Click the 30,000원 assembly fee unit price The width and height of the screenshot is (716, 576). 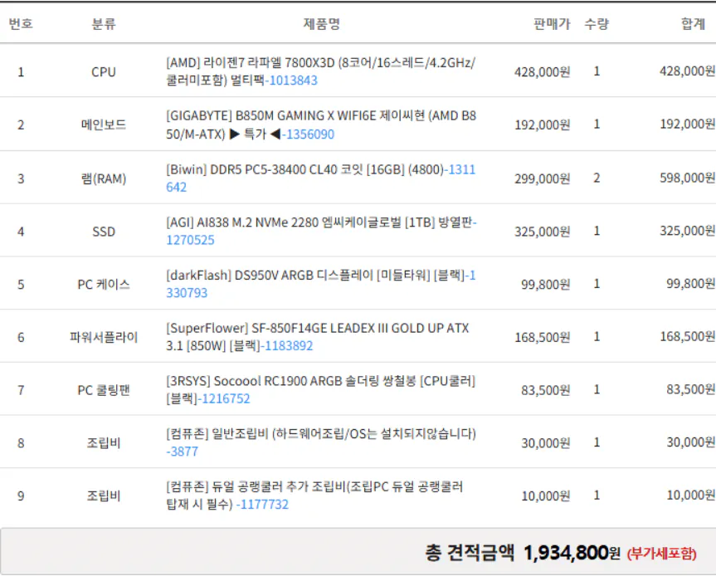pyautogui.click(x=545, y=443)
